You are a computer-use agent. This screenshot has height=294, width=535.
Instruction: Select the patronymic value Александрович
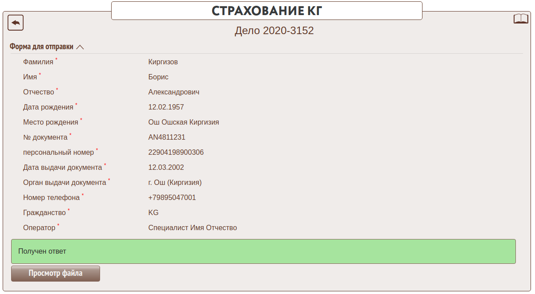coord(173,92)
